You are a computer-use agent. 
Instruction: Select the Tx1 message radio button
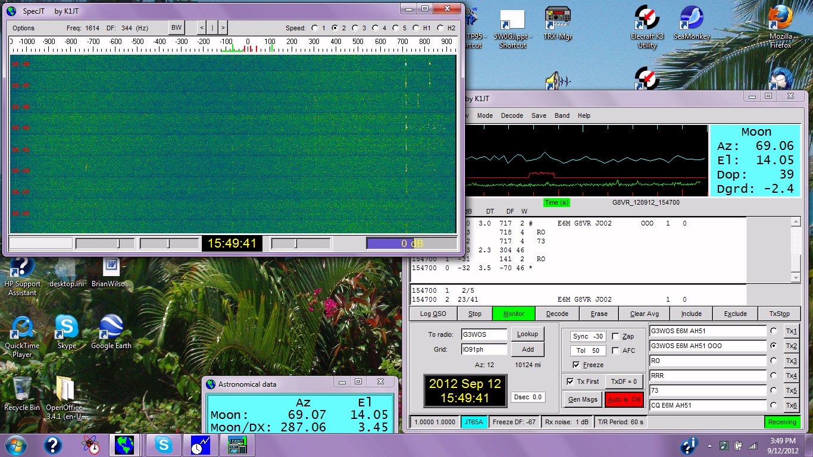774,331
